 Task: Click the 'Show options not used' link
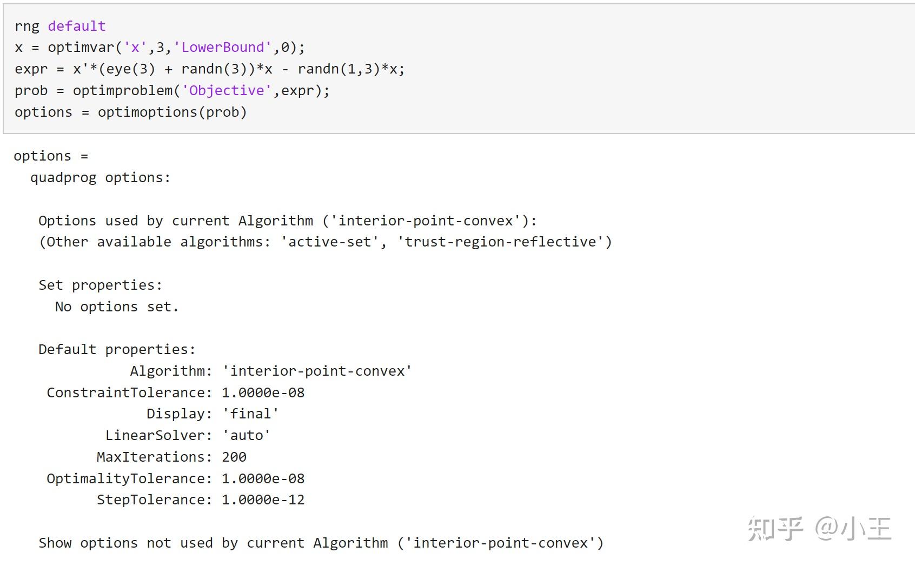tap(321, 543)
